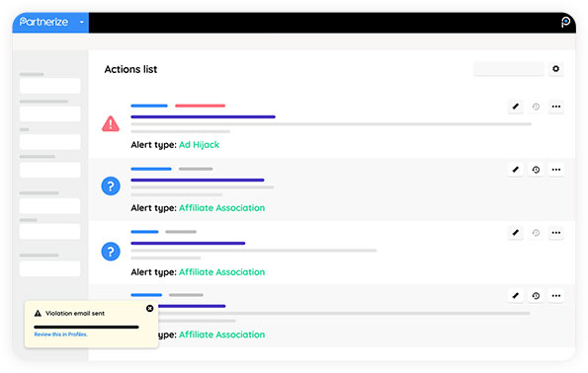The image size is (588, 373).
Task: Open ellipsis menu on first Affiliate Association alert
Action: (556, 170)
